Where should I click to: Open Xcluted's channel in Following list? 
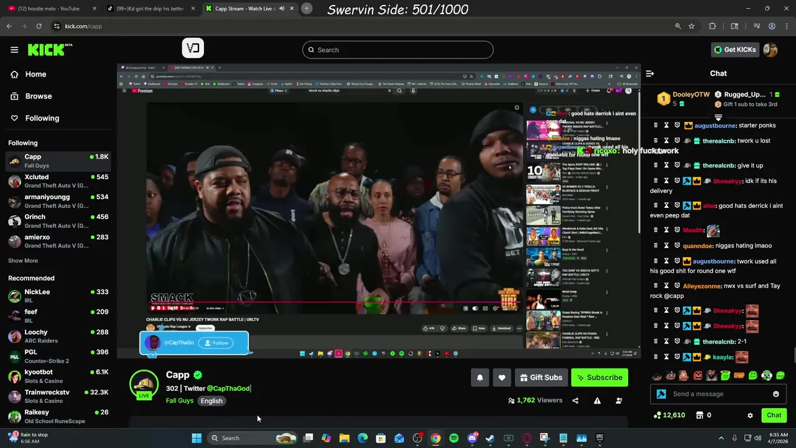pos(59,181)
